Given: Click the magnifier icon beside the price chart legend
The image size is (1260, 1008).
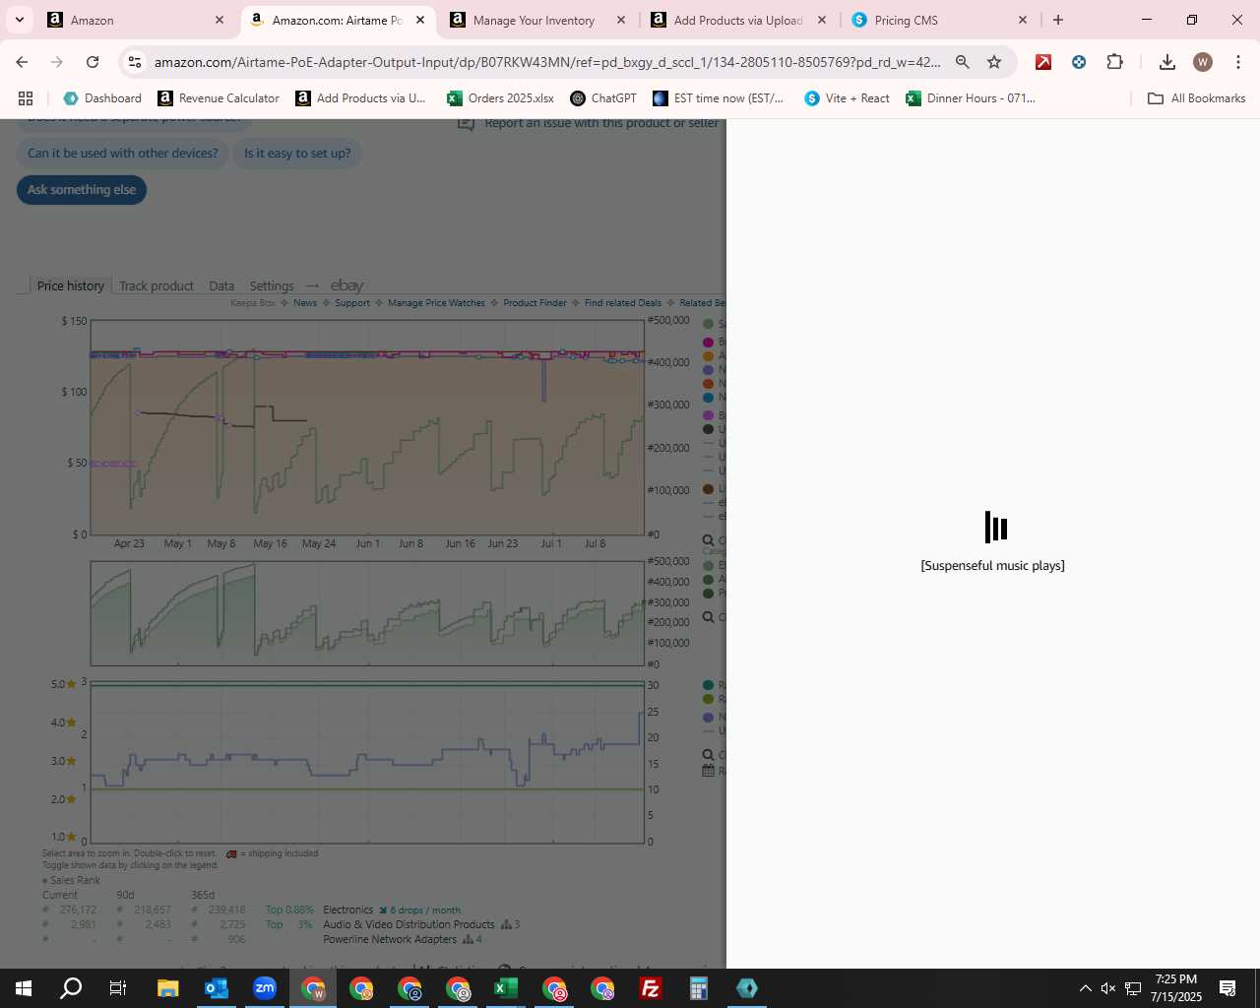Looking at the screenshot, I should tap(708, 540).
